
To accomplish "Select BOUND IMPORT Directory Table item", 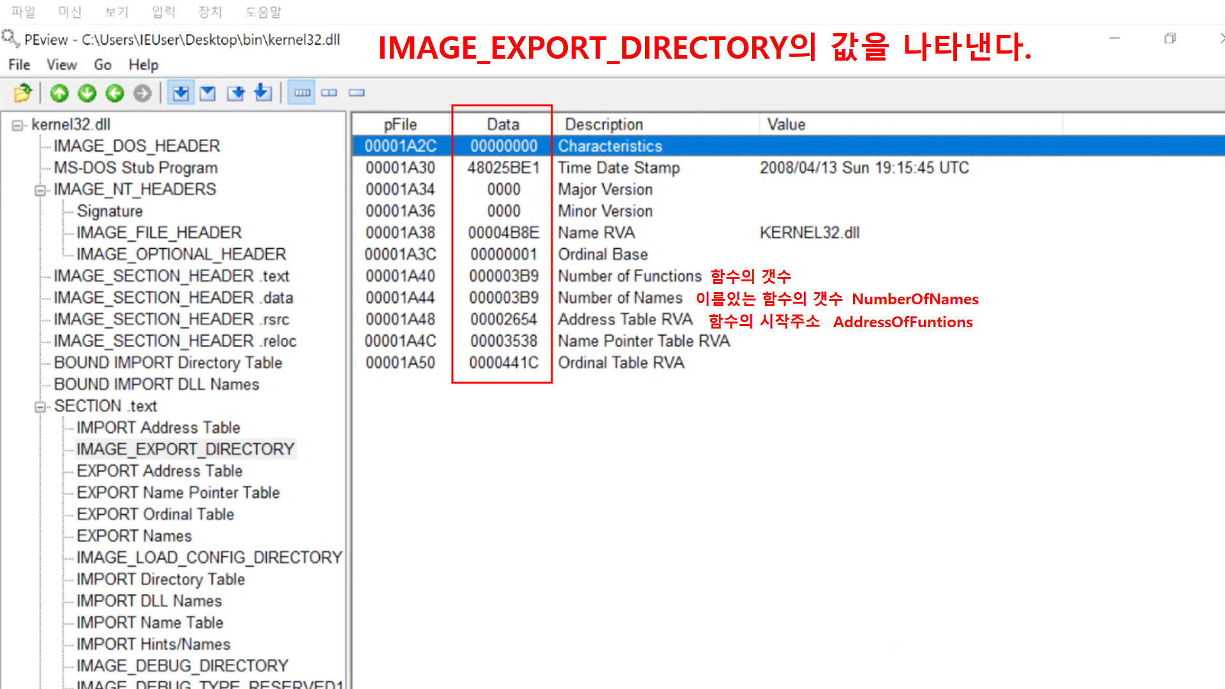I will [x=168, y=363].
